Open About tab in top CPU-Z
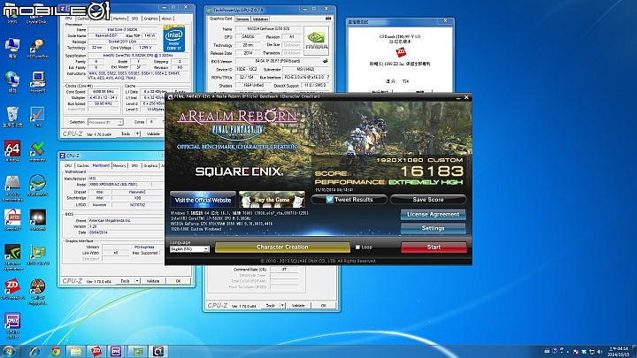 click(x=167, y=19)
